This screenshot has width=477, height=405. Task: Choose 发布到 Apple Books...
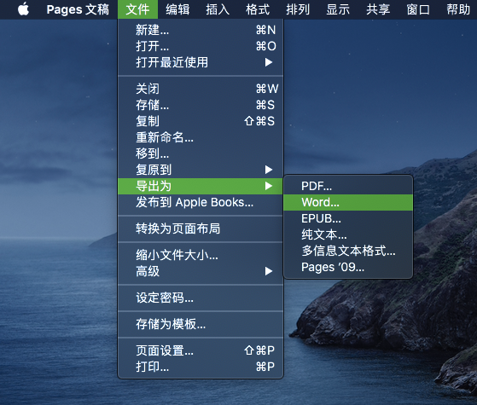(201, 202)
